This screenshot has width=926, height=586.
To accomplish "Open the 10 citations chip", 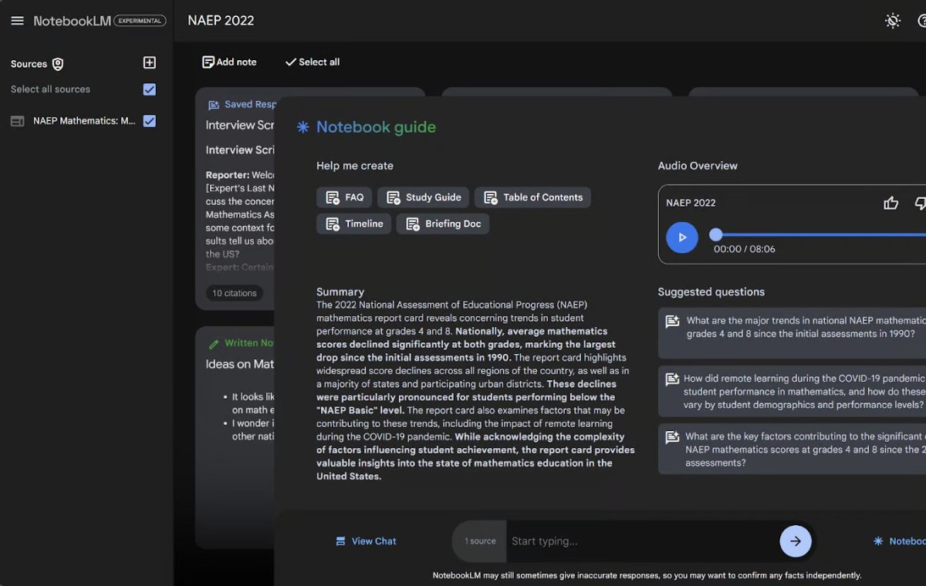I will [x=235, y=293].
